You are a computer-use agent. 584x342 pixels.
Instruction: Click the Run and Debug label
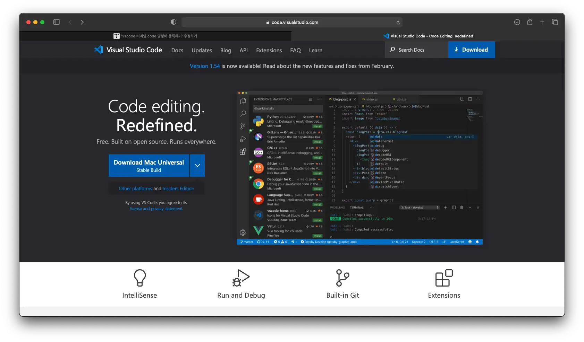pyautogui.click(x=241, y=295)
